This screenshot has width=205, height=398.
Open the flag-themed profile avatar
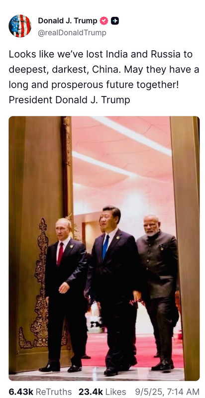tap(20, 26)
